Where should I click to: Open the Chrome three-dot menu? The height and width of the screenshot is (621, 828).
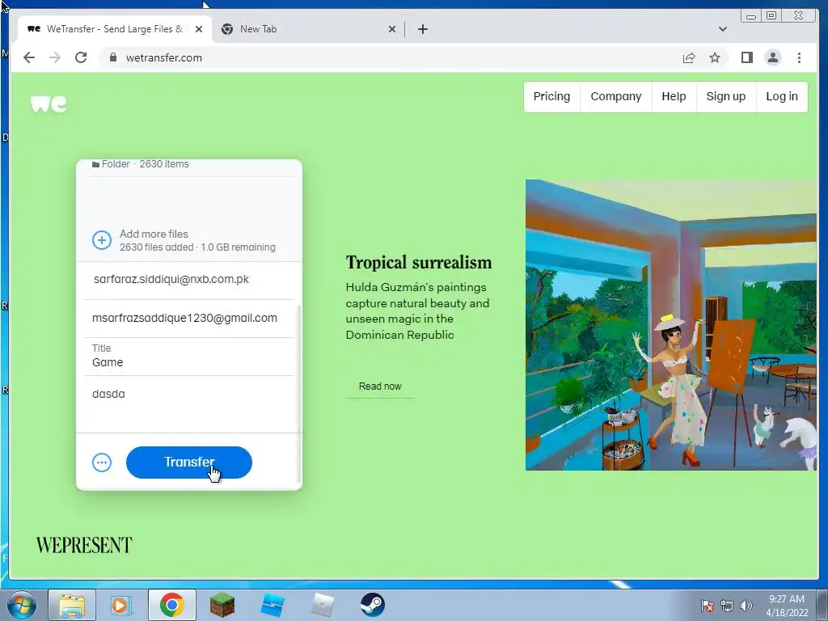click(x=799, y=57)
